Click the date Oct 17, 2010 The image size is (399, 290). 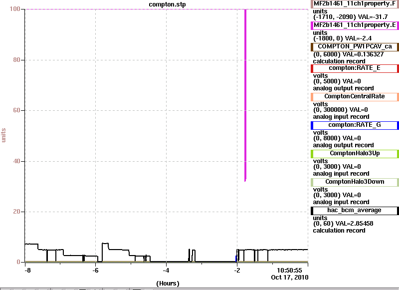[290, 278]
